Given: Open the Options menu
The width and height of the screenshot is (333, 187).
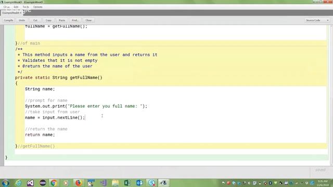Looking at the screenshot, I should click(38, 7).
